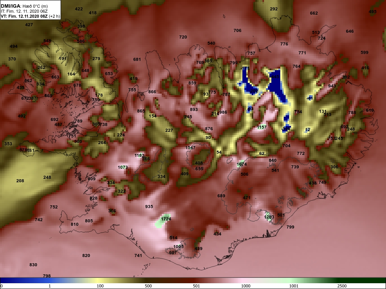The height and width of the screenshot is (289, 386).
Task: Click the map value 353
Action: coord(8,143)
